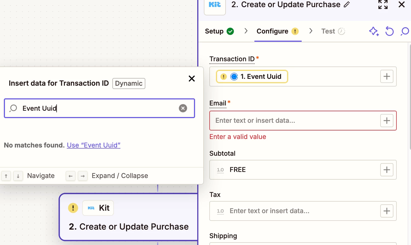
Task: Expand the panel to full screen
Action: 383,4
